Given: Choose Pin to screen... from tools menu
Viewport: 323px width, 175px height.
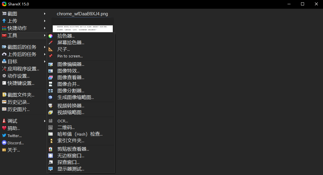Looking at the screenshot, I should click(81, 56).
